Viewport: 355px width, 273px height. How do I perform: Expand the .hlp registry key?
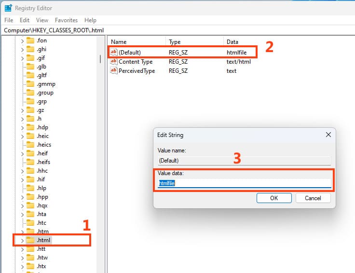(x=22, y=188)
